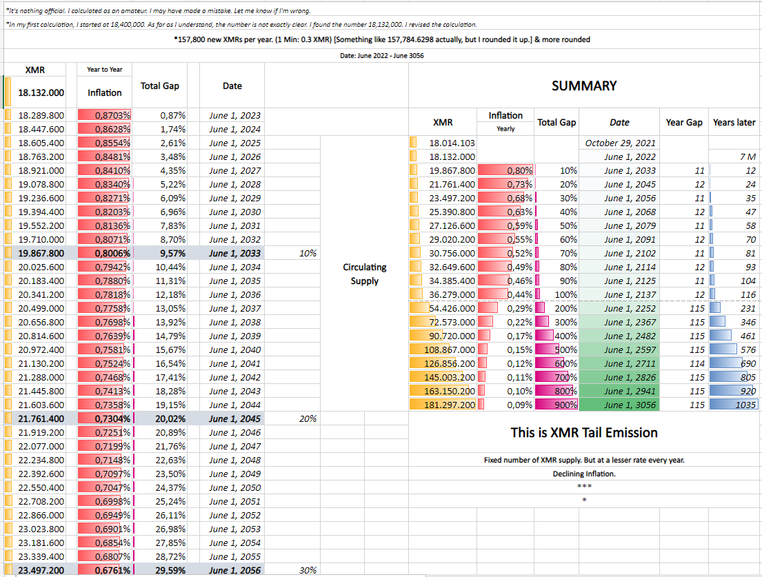Click total gap 27,85%

point(159,543)
